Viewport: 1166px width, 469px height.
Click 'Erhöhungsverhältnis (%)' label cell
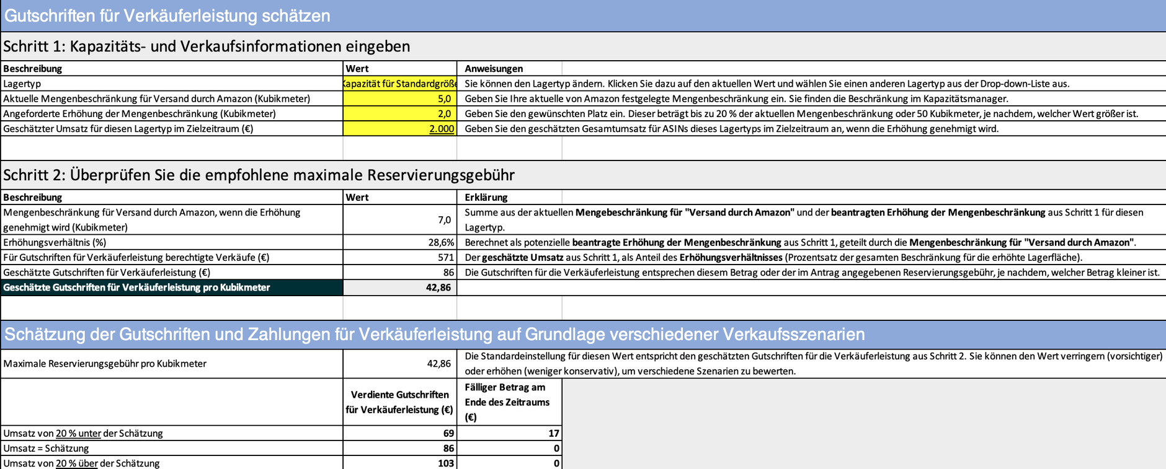[172, 242]
